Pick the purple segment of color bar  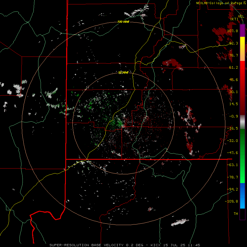242,31
